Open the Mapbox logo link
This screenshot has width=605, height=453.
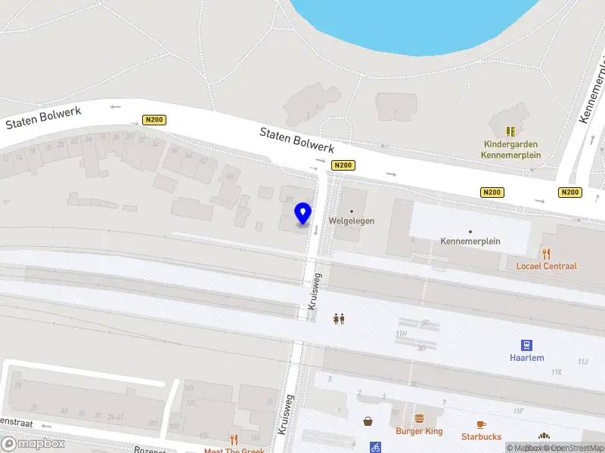pyautogui.click(x=33, y=444)
